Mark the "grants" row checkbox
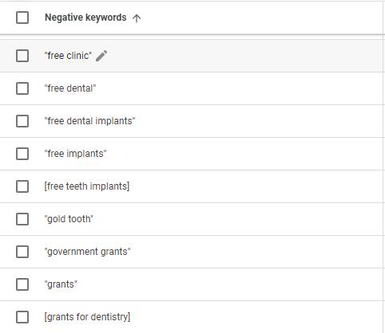The image size is (385, 333). 22,284
